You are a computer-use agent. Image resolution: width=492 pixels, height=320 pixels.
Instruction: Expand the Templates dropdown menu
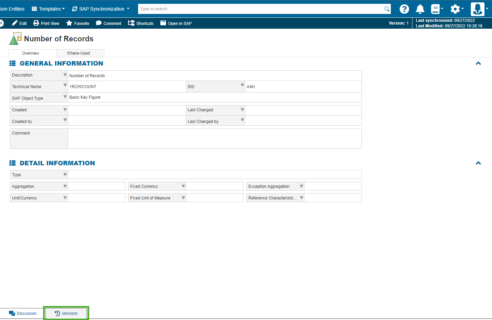[x=48, y=9]
